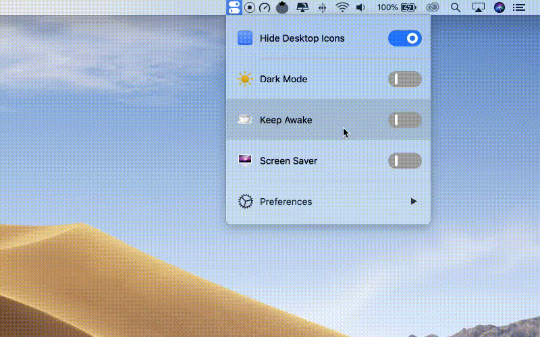The height and width of the screenshot is (337, 540).
Task: Enable the Dark Mode switch
Action: click(405, 80)
